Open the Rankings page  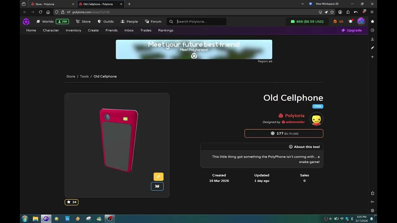click(x=166, y=30)
